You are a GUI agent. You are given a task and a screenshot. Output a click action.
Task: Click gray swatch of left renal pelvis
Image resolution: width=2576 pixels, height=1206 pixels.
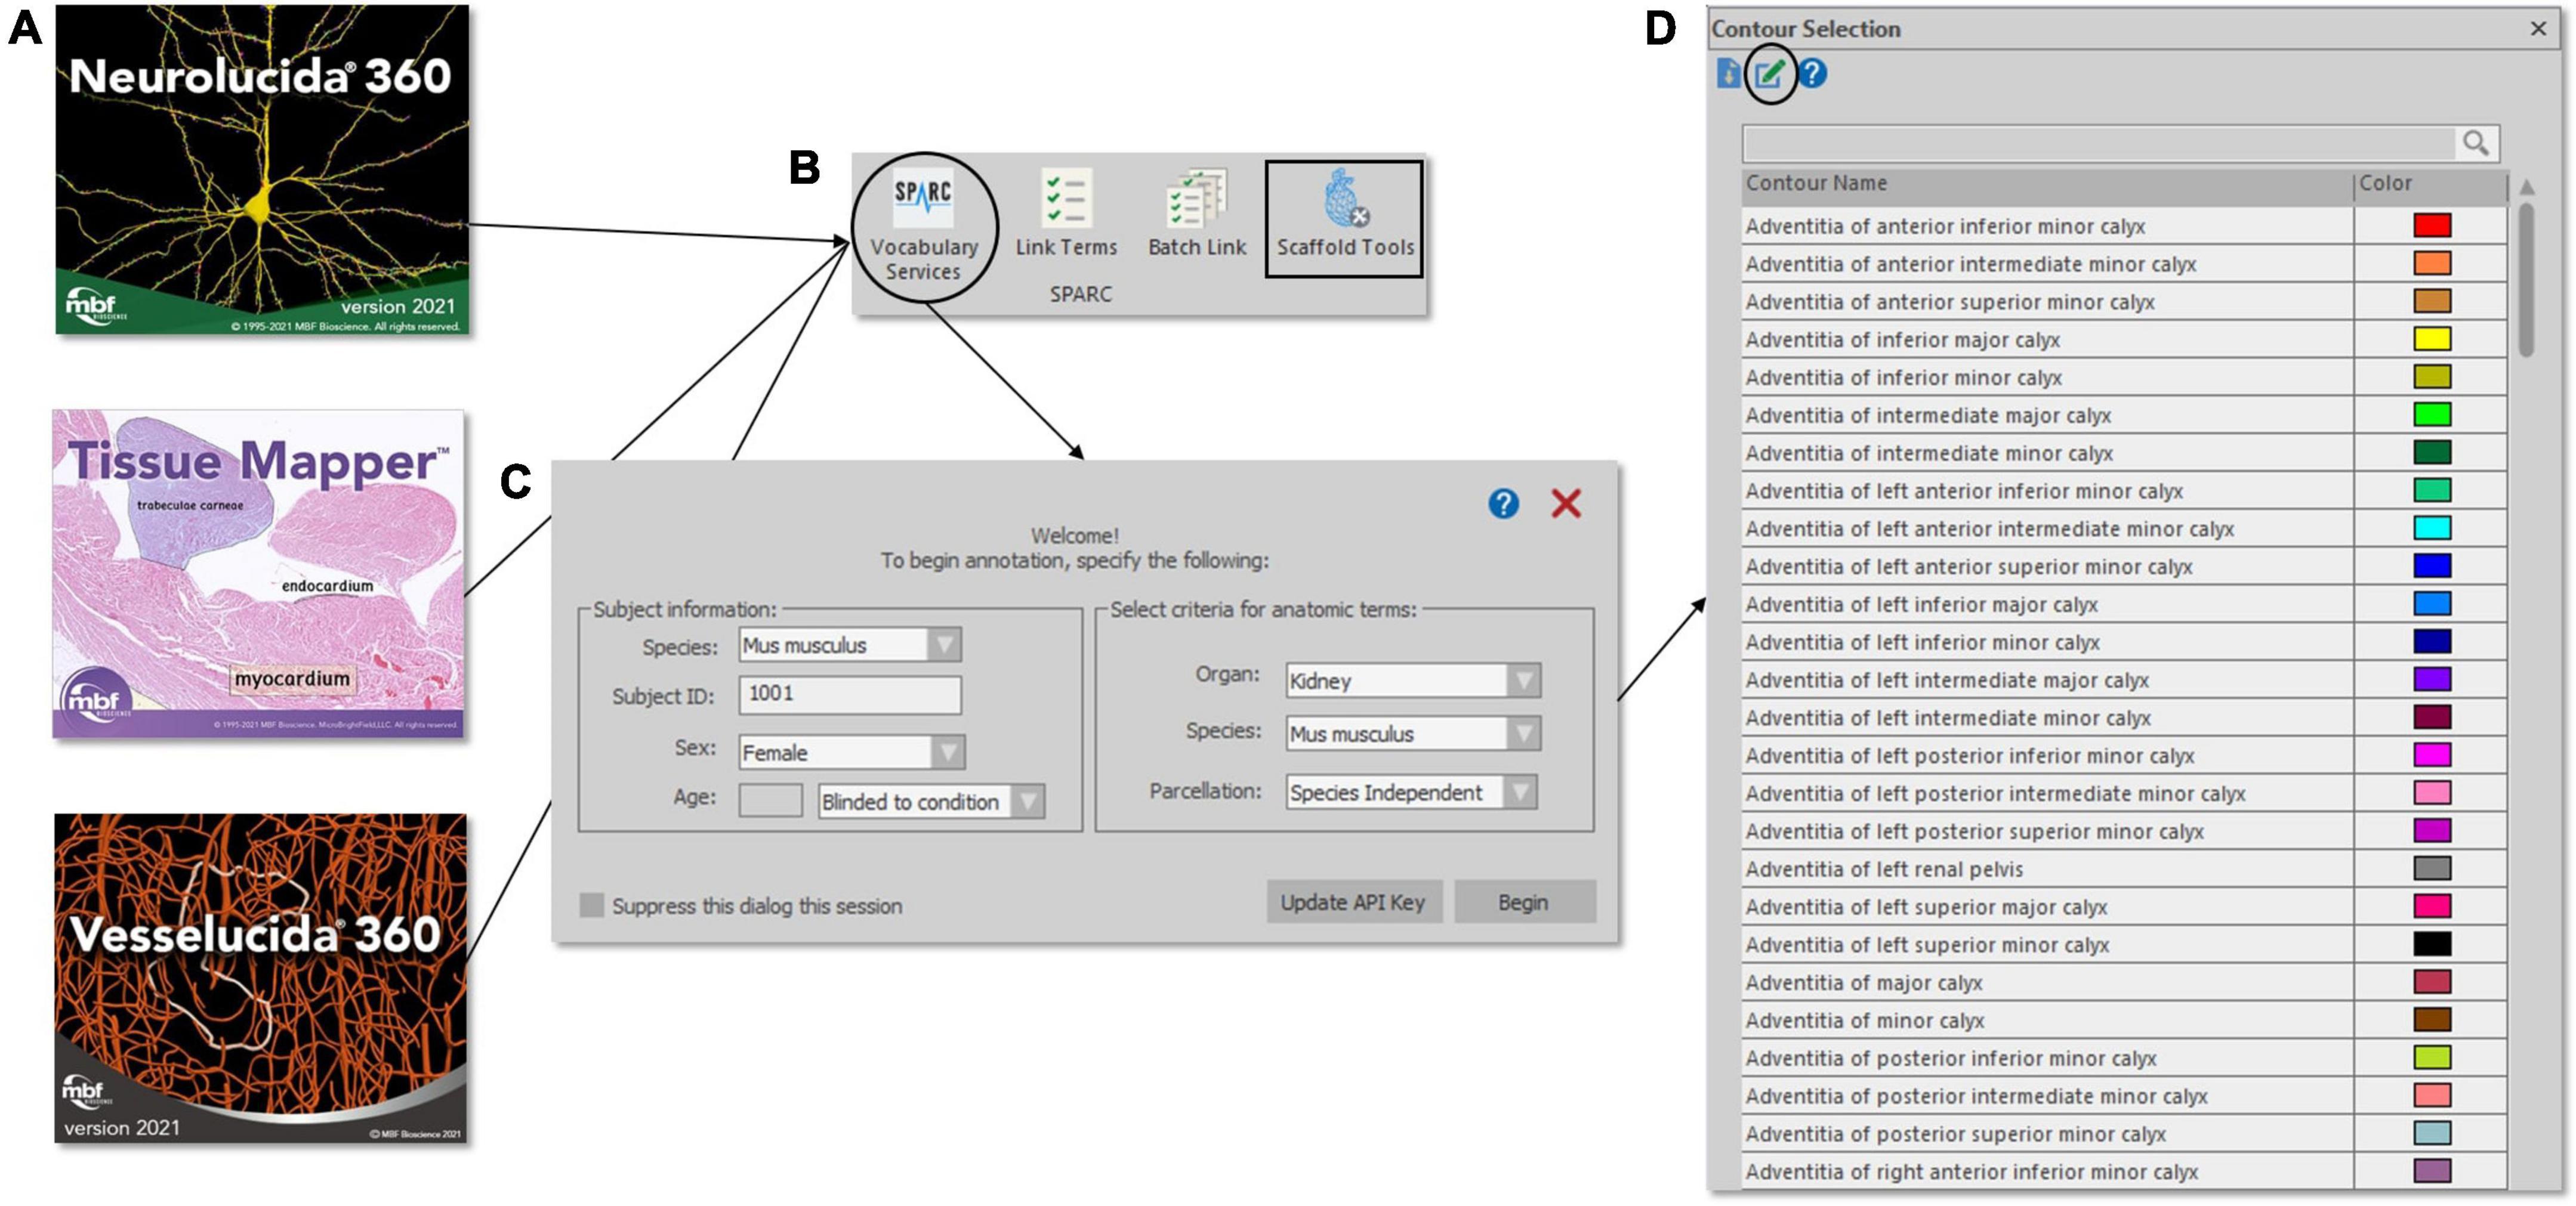tap(2432, 868)
